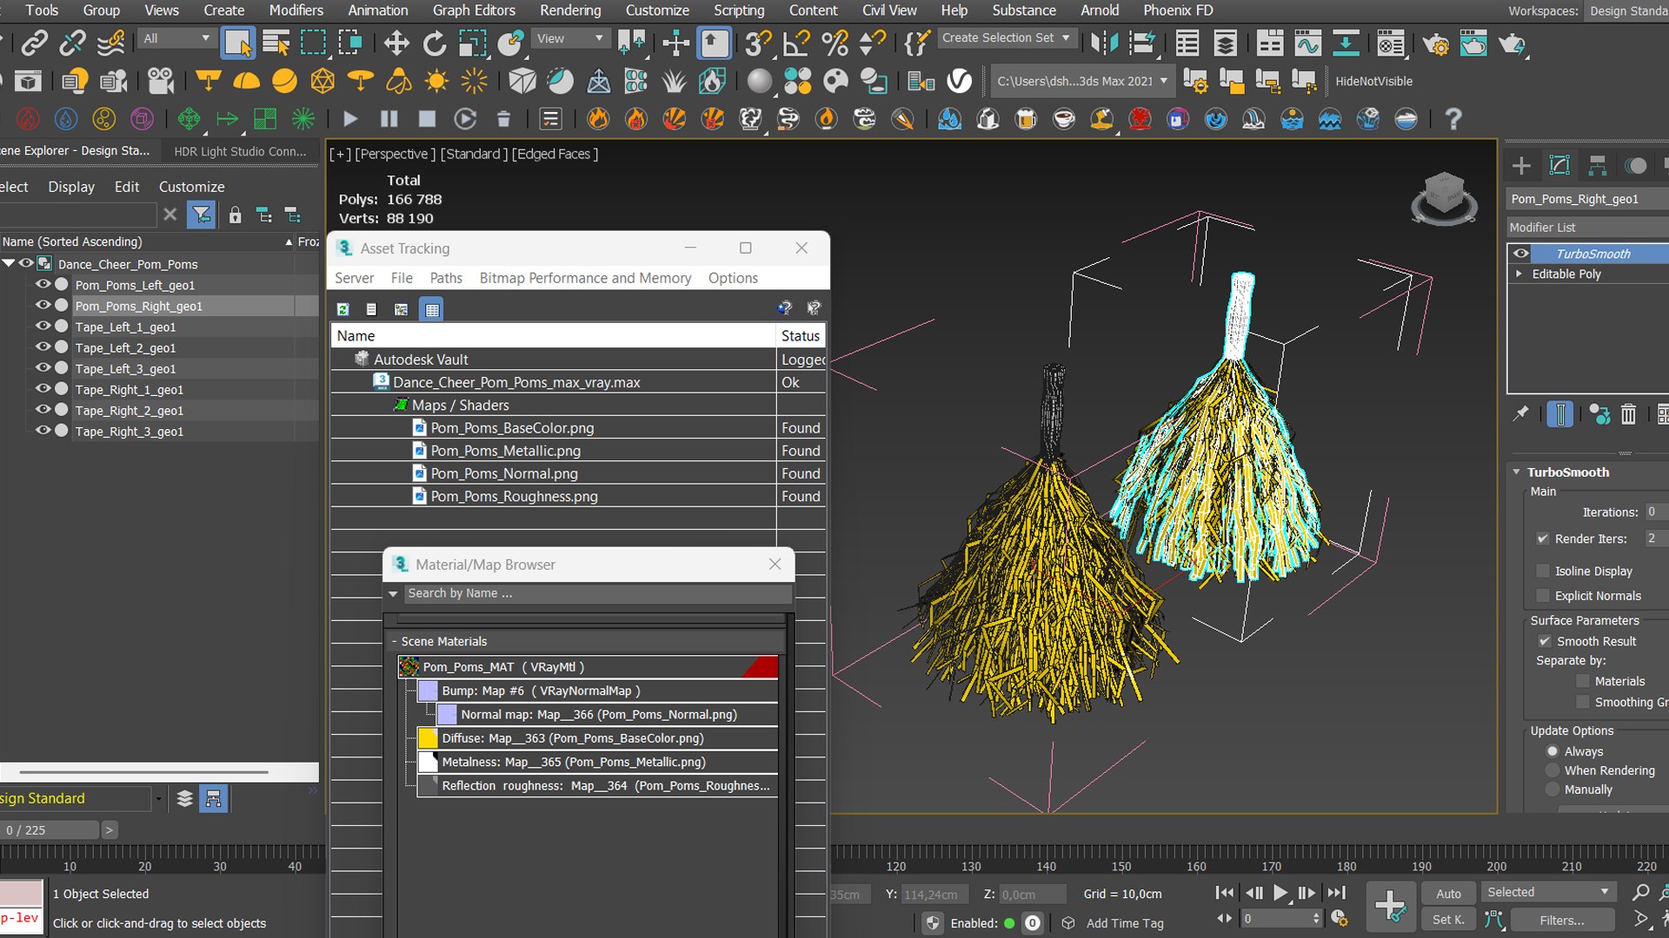Image resolution: width=1669 pixels, height=938 pixels.
Task: Expand the Editable Poly modifier entry
Action: point(1519,274)
